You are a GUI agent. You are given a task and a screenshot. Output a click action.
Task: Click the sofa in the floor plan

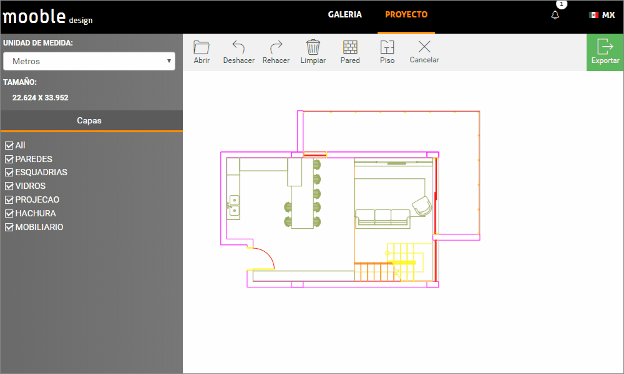[x=383, y=219]
